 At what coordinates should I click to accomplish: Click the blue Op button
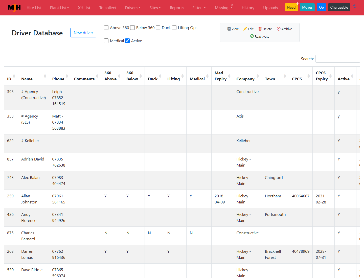(321, 7)
